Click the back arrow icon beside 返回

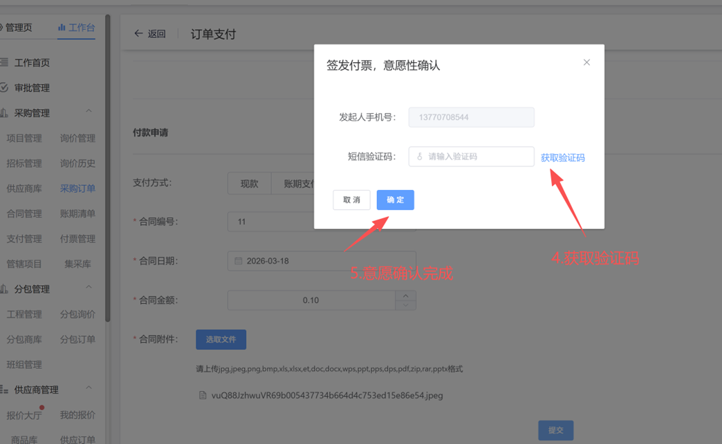[138, 33]
